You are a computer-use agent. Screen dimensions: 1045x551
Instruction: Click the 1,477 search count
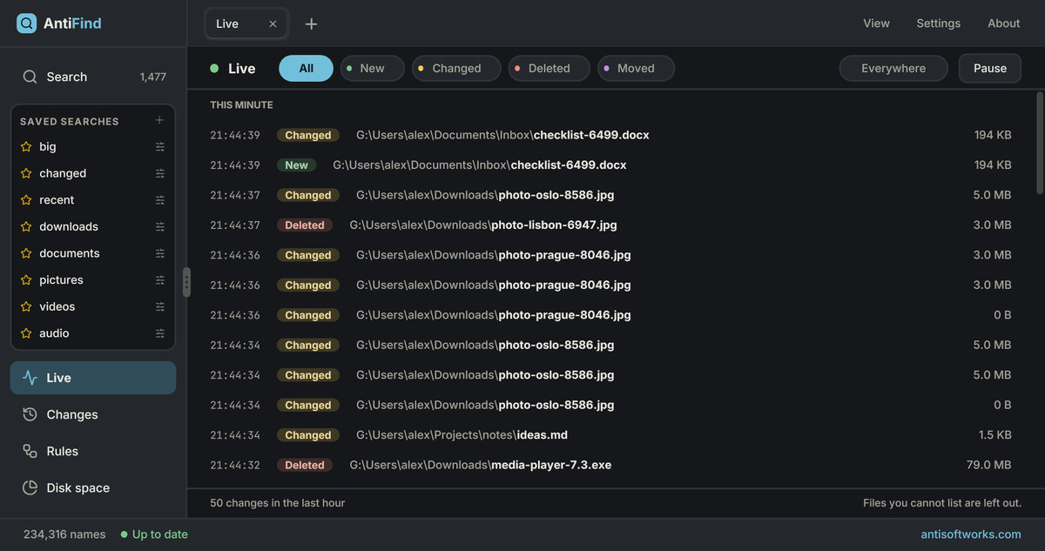(x=152, y=77)
